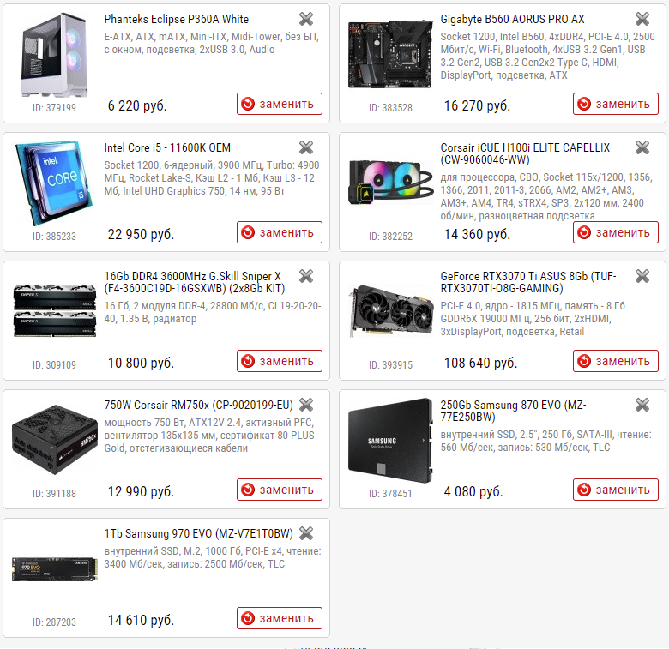Remove the 250Gb Samsung 870 EVO SSD

pyautogui.click(x=642, y=405)
